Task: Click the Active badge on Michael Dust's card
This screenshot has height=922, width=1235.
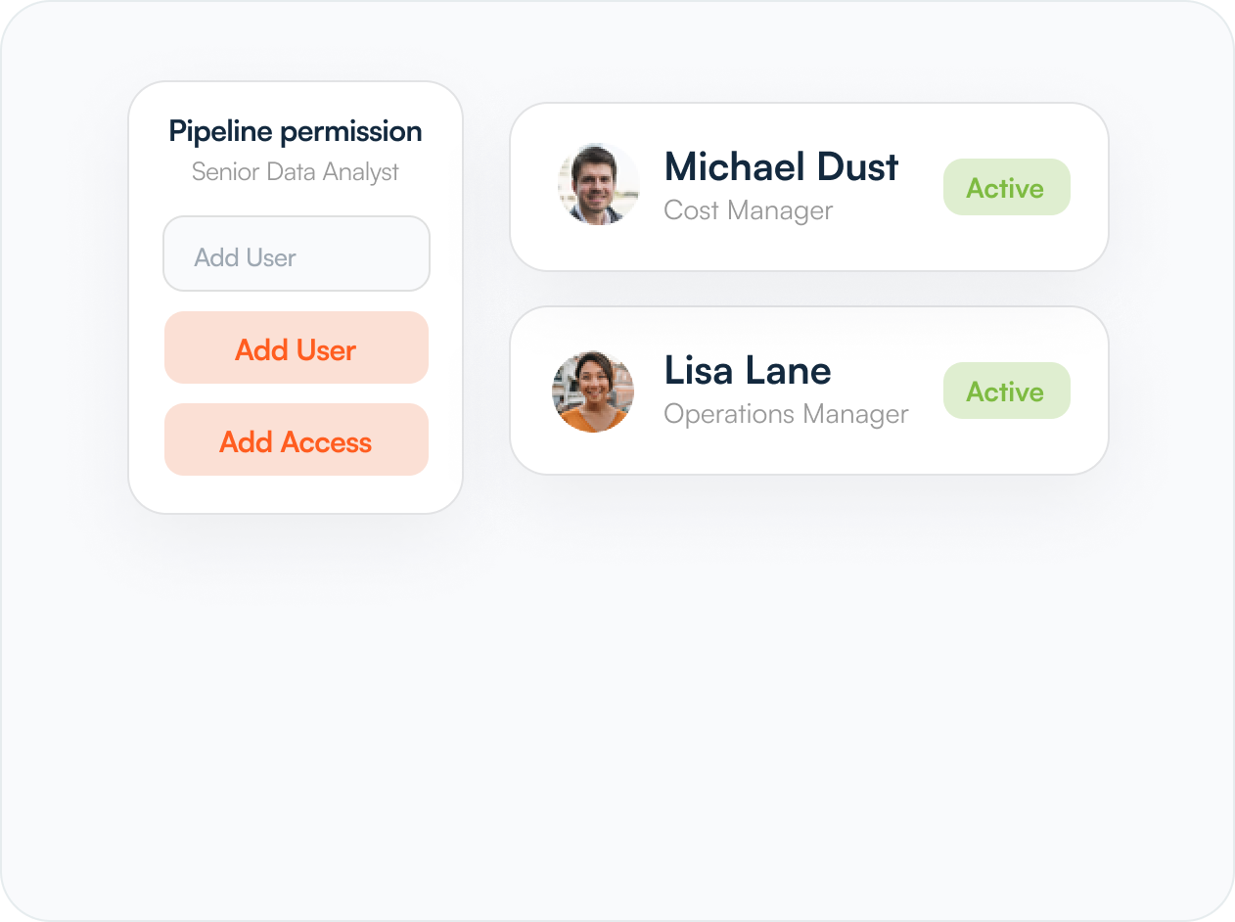Action: [x=1006, y=187]
